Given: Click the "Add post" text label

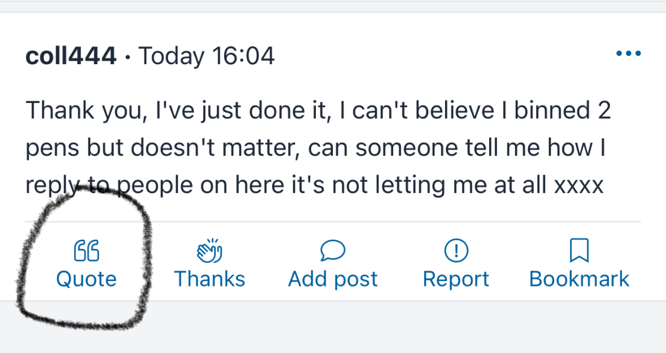Looking at the screenshot, I should pos(332,279).
